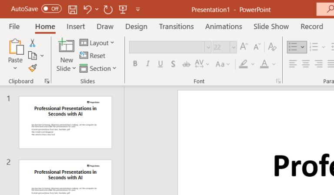Open the Draw tab
This screenshot has width=334, height=195.
[105, 26]
